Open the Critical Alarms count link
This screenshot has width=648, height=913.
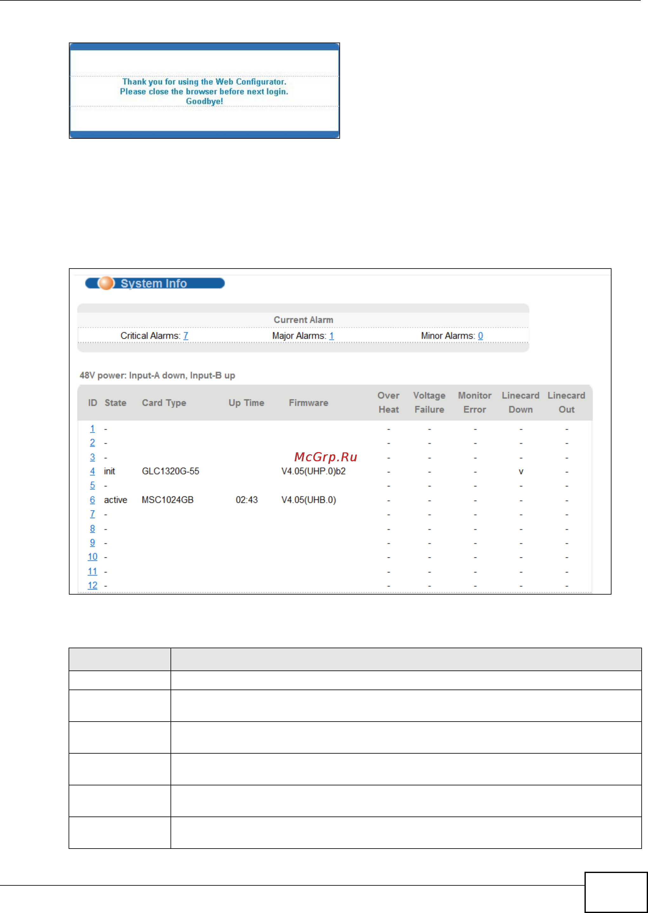click(x=185, y=336)
